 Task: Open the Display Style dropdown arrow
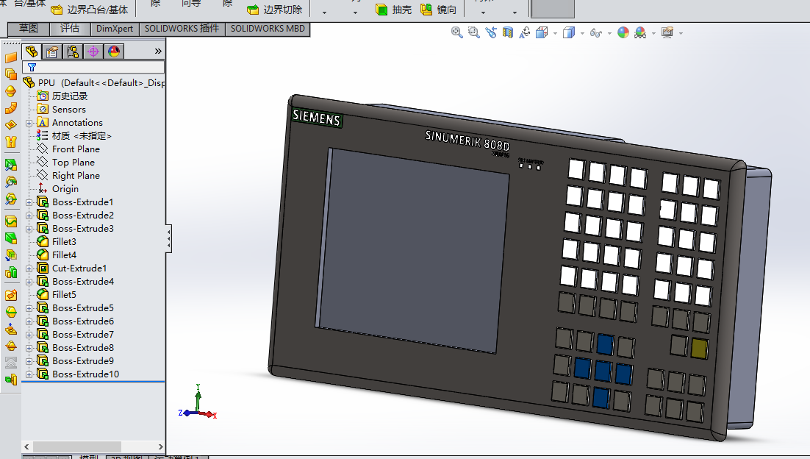coord(582,34)
